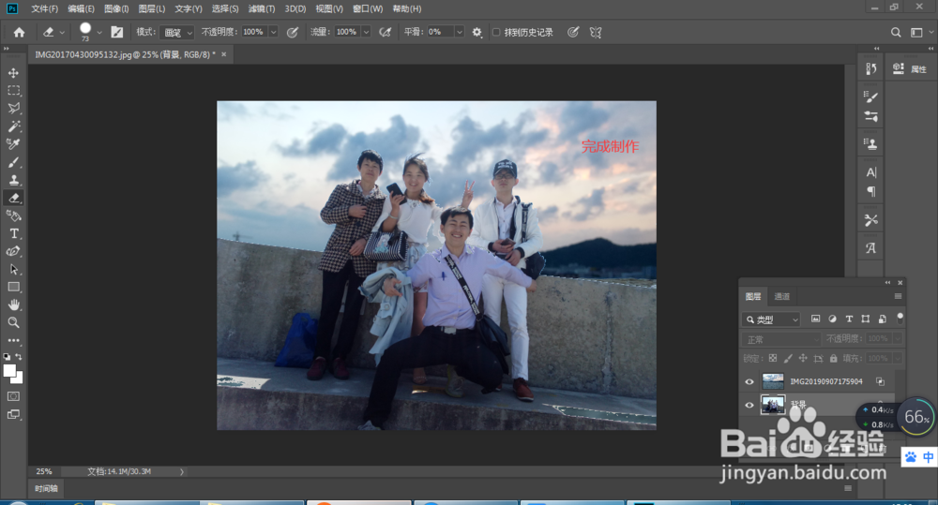The height and width of the screenshot is (505, 938).
Task: Select the Eyedropper tool
Action: 13,144
